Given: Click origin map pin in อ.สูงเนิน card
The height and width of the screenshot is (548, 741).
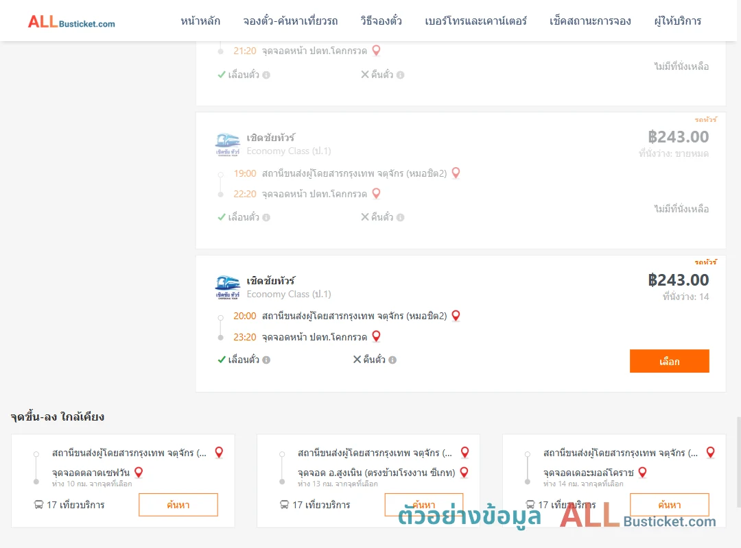Looking at the screenshot, I should pos(464,452).
